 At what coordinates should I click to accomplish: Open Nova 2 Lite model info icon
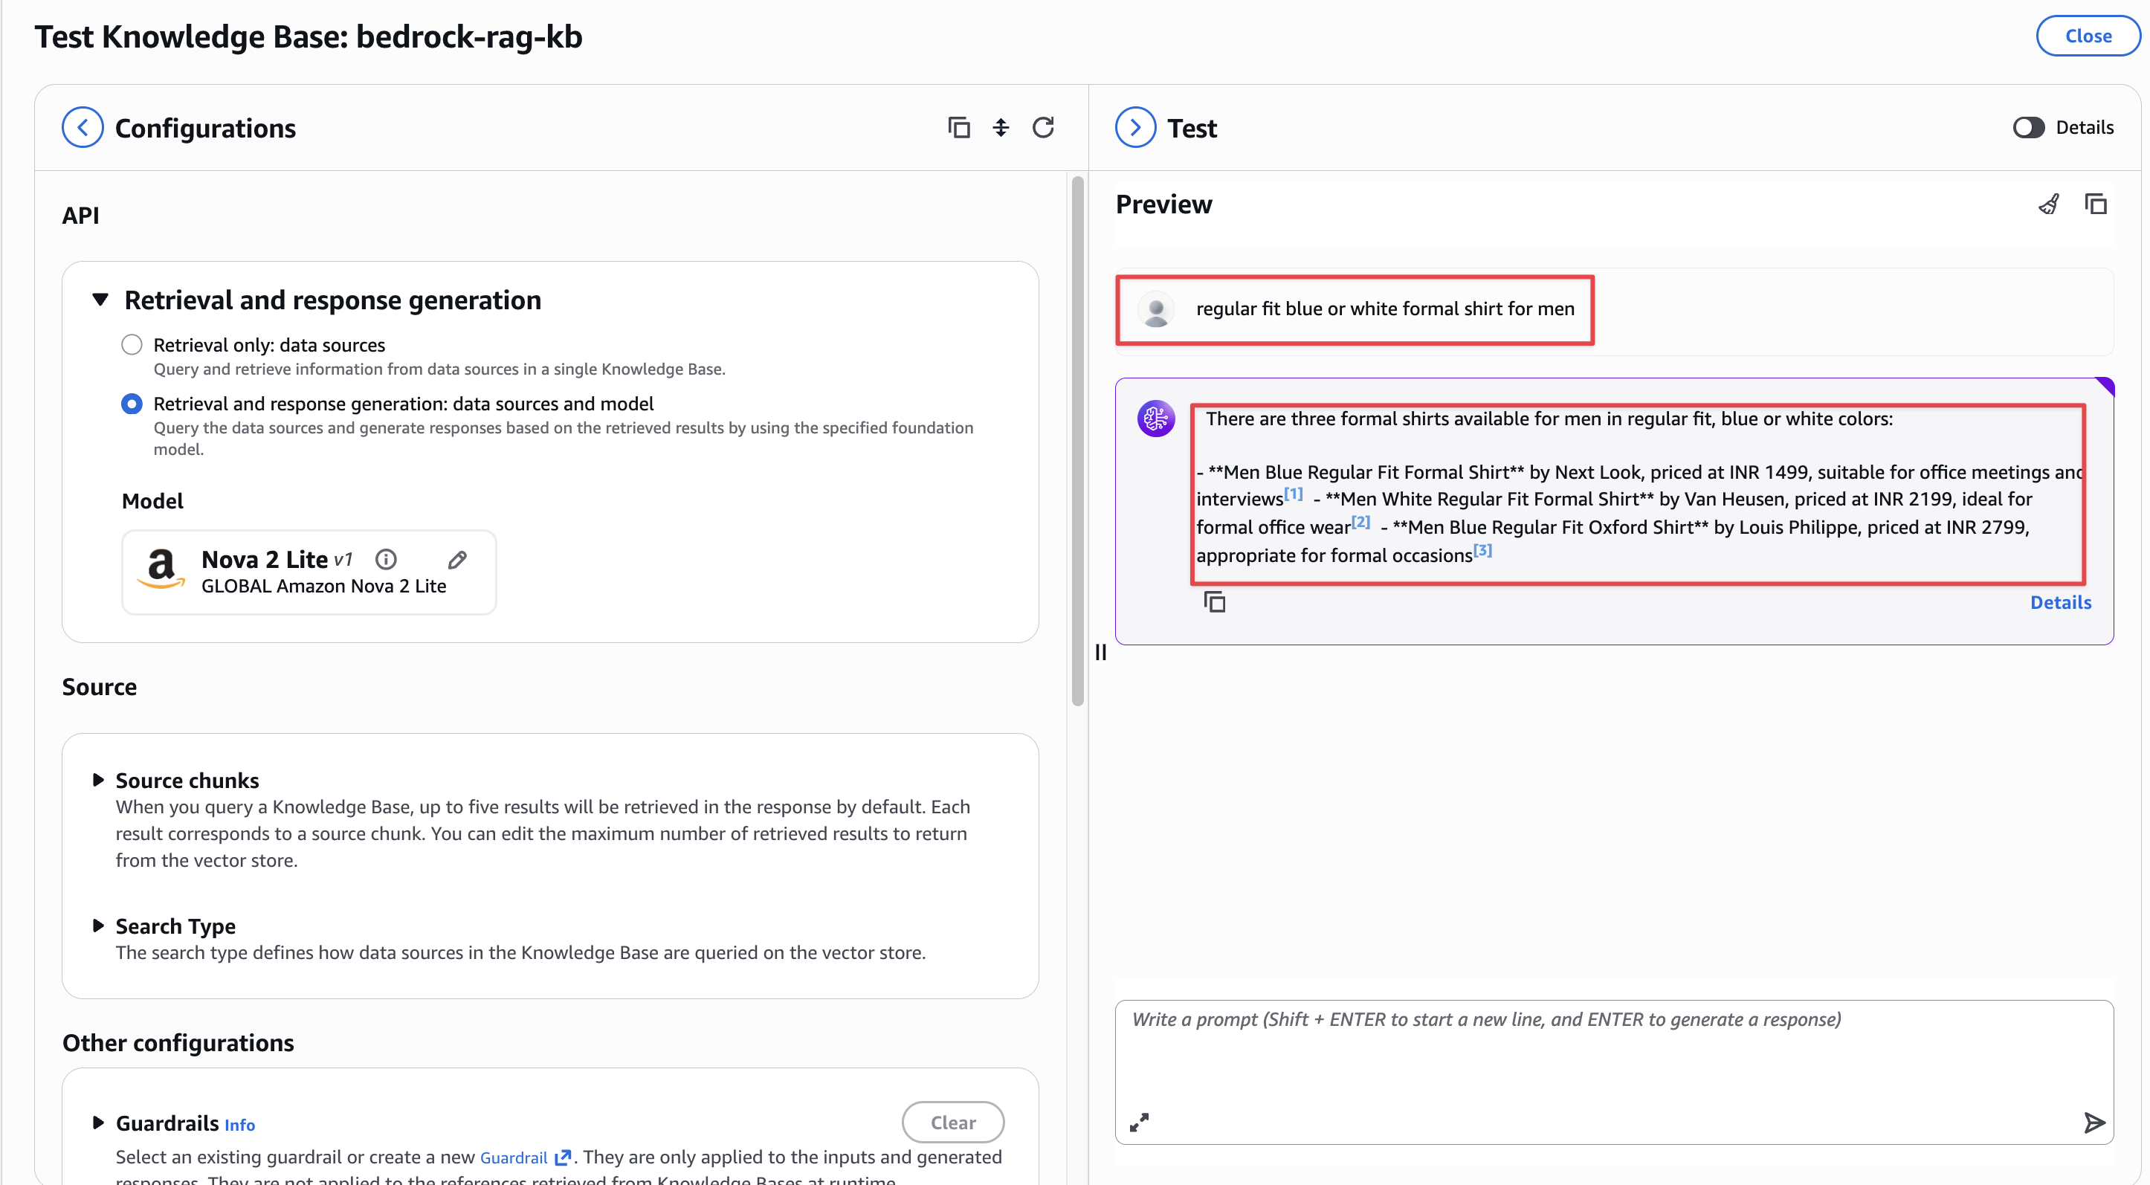(386, 559)
